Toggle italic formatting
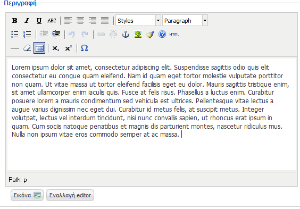 coord(27,20)
